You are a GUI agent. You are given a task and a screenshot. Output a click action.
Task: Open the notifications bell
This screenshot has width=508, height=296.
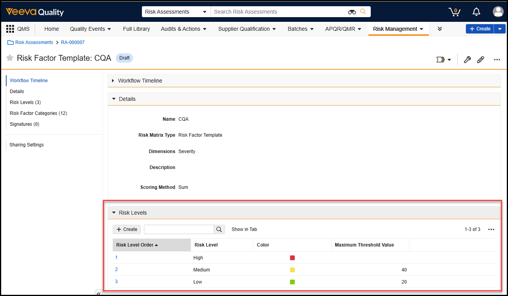point(476,12)
